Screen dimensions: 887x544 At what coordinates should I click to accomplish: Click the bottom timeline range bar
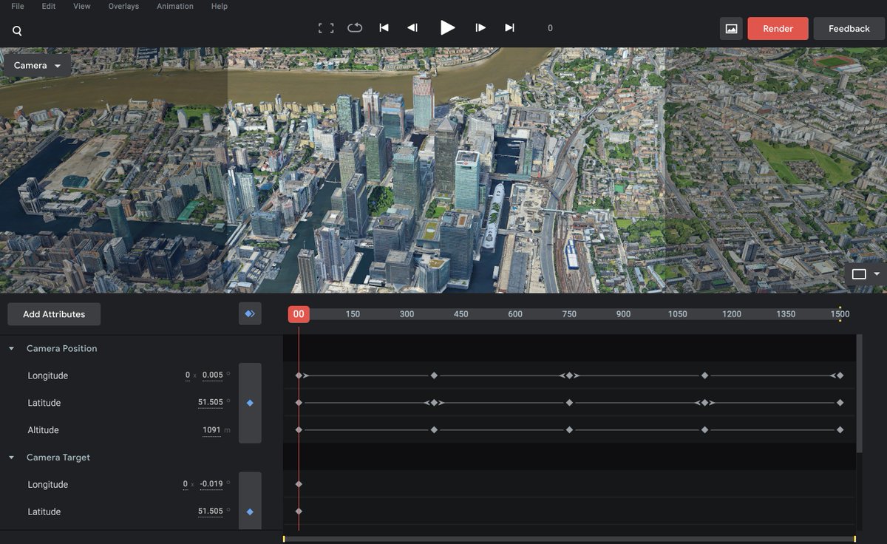point(569,539)
